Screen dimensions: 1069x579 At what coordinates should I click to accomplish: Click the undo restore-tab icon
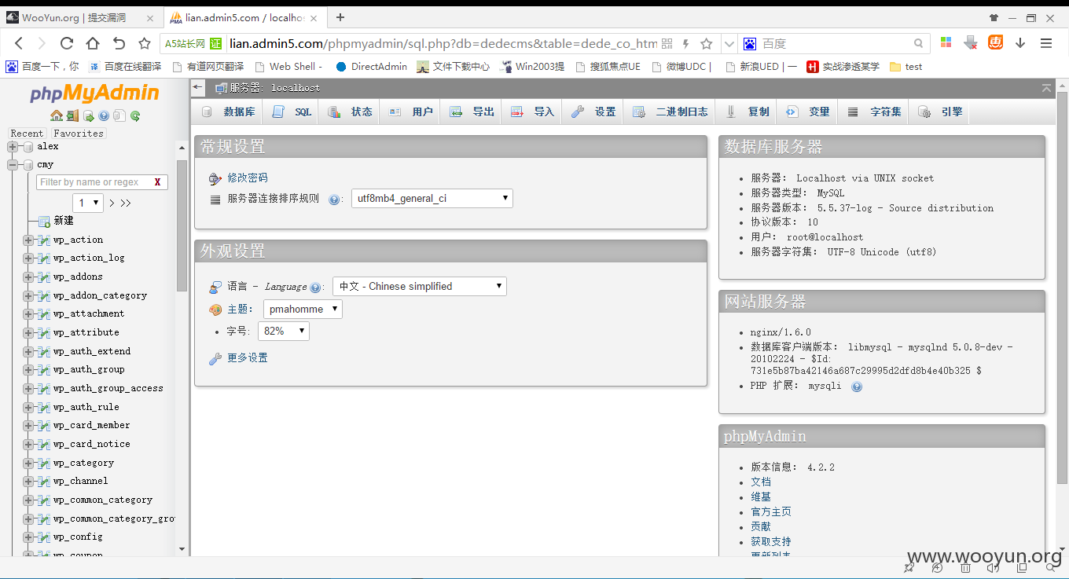[119, 44]
